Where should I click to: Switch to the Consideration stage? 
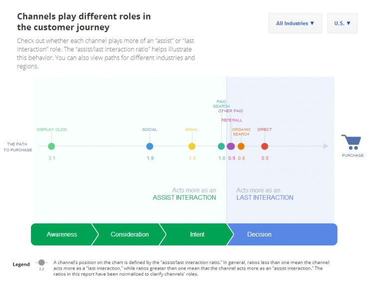(130, 235)
